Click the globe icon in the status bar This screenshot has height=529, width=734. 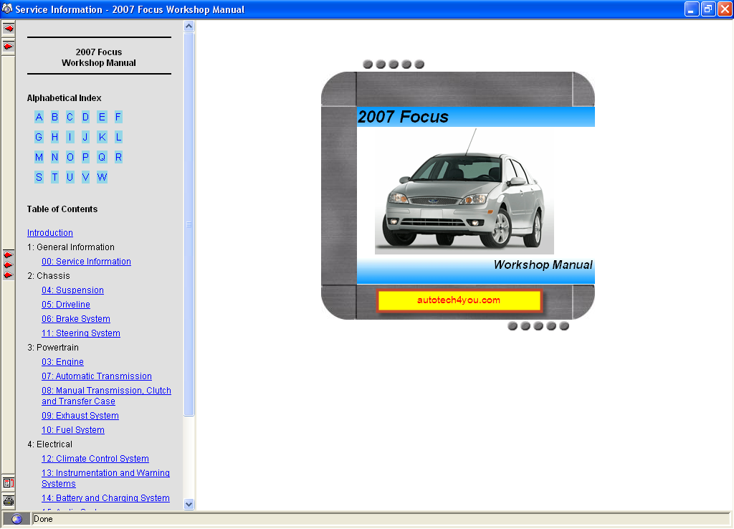[x=16, y=518]
